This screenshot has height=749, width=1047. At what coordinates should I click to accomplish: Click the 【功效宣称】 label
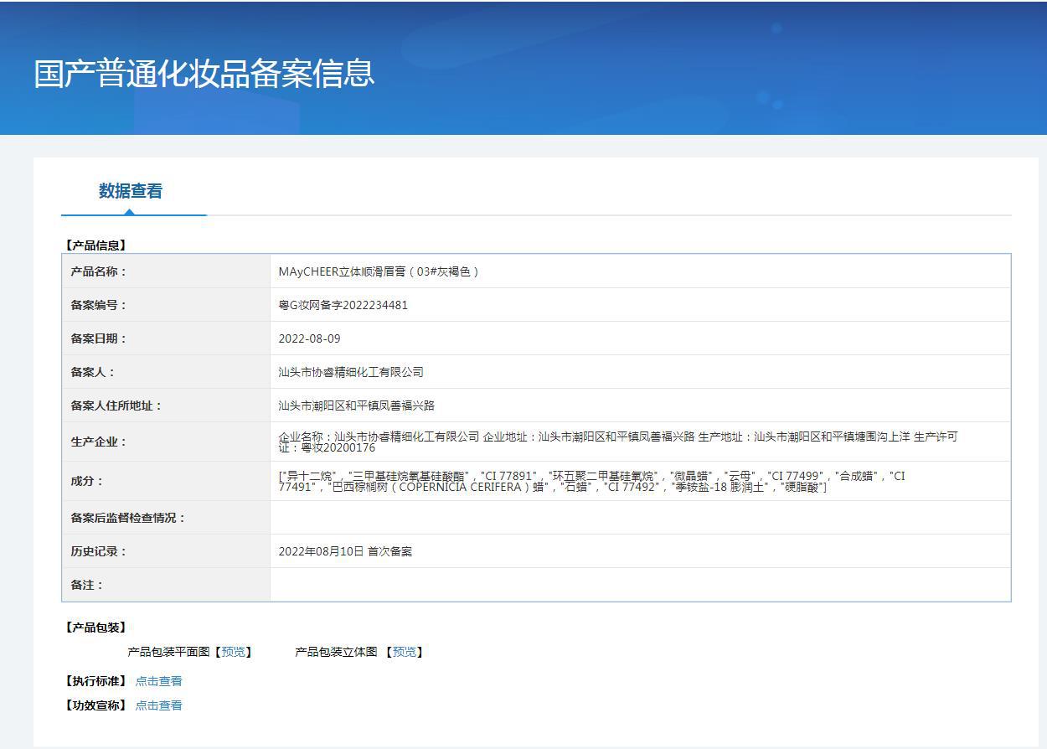(x=95, y=705)
